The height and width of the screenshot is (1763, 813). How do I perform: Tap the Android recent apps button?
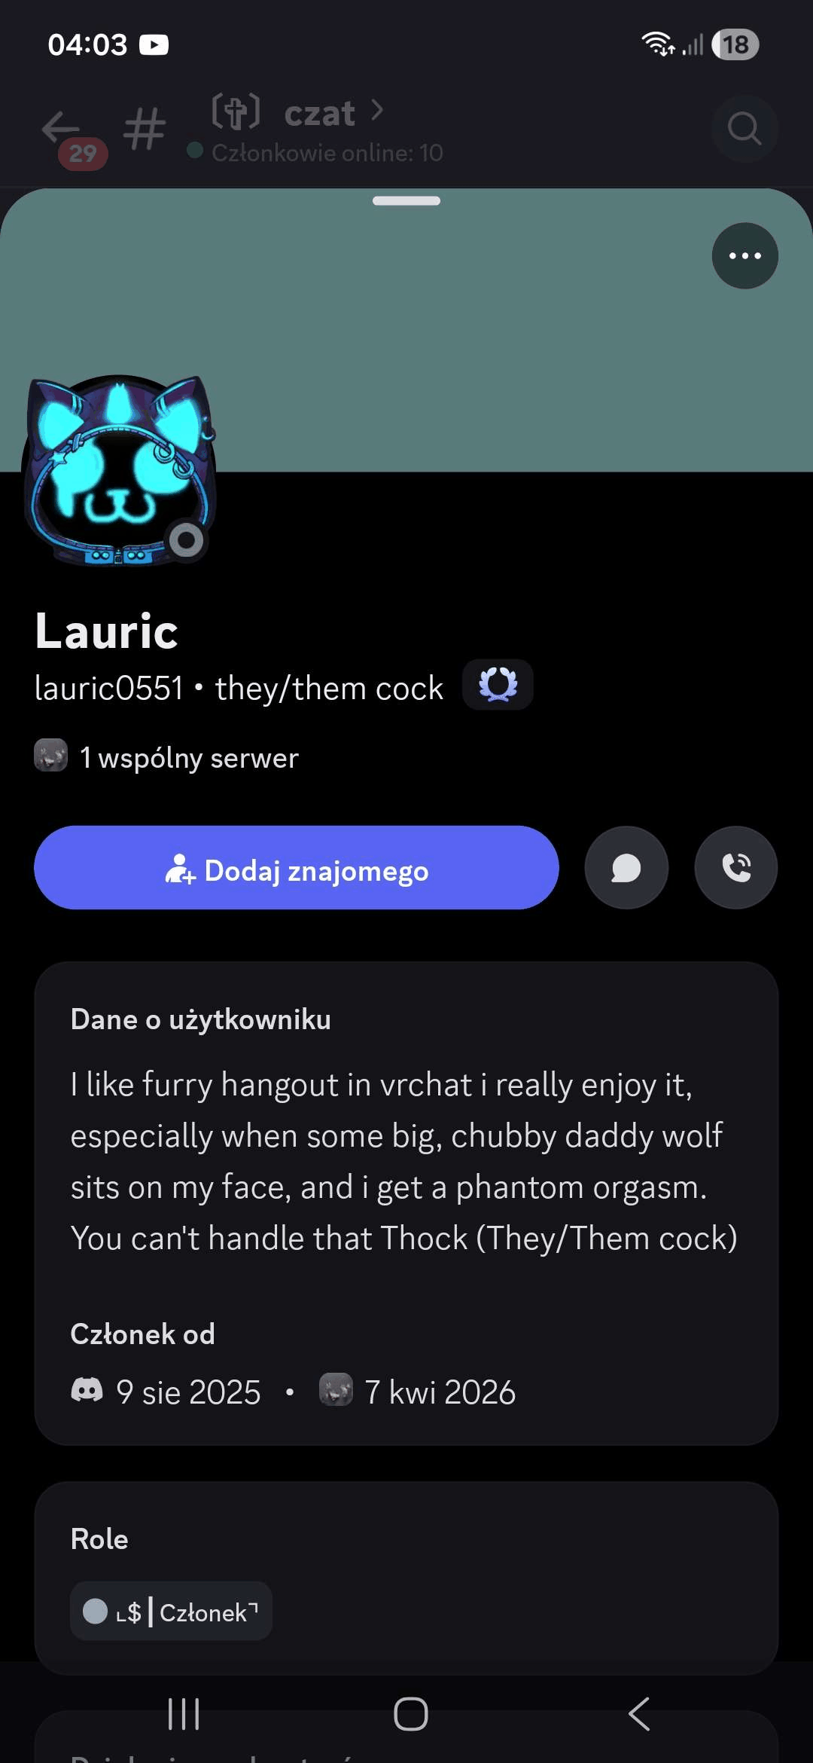[184, 1714]
